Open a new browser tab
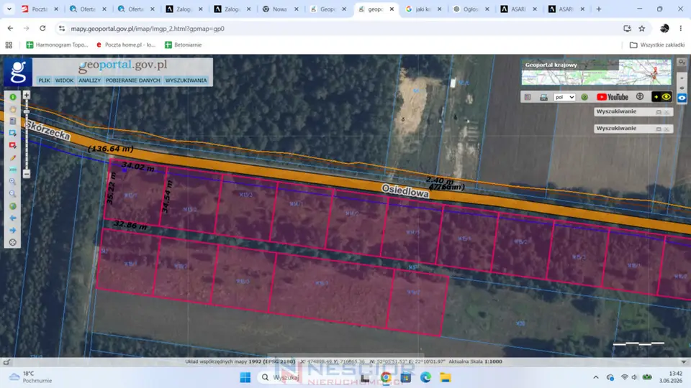The width and height of the screenshot is (691, 388). (x=598, y=9)
